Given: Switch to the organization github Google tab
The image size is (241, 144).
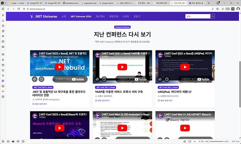Looking at the screenshot, I should coord(89,3).
